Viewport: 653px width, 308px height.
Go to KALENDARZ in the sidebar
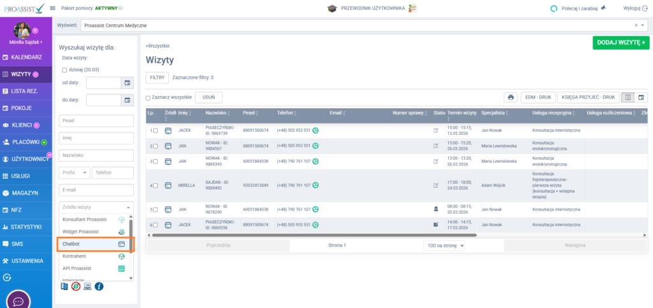26,57
